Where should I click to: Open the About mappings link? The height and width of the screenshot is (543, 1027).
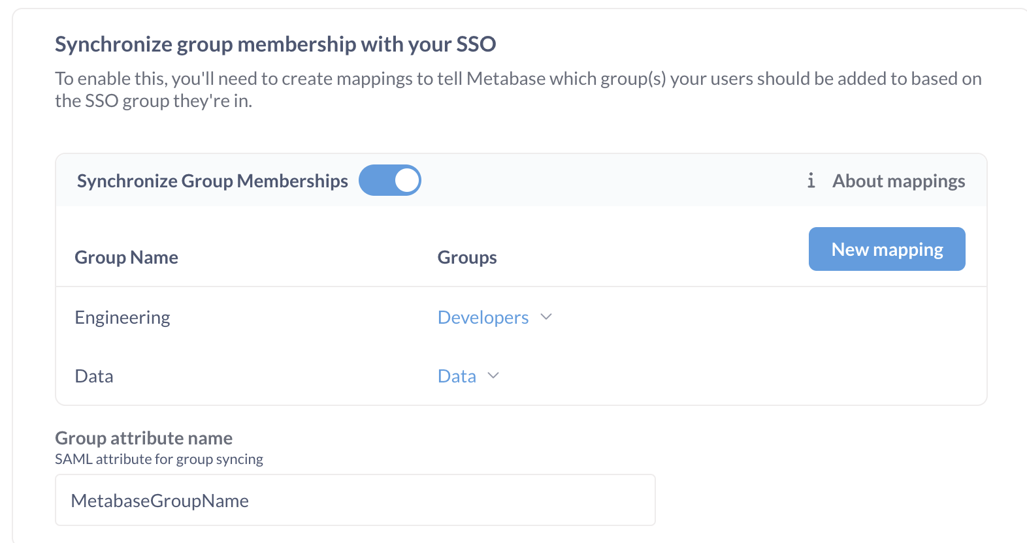[x=898, y=181]
